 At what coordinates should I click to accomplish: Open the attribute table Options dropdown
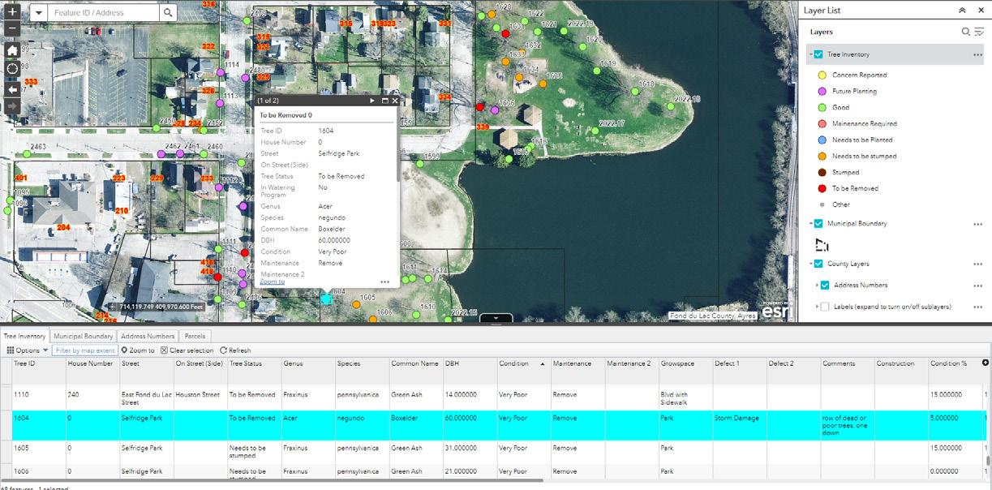(28, 350)
